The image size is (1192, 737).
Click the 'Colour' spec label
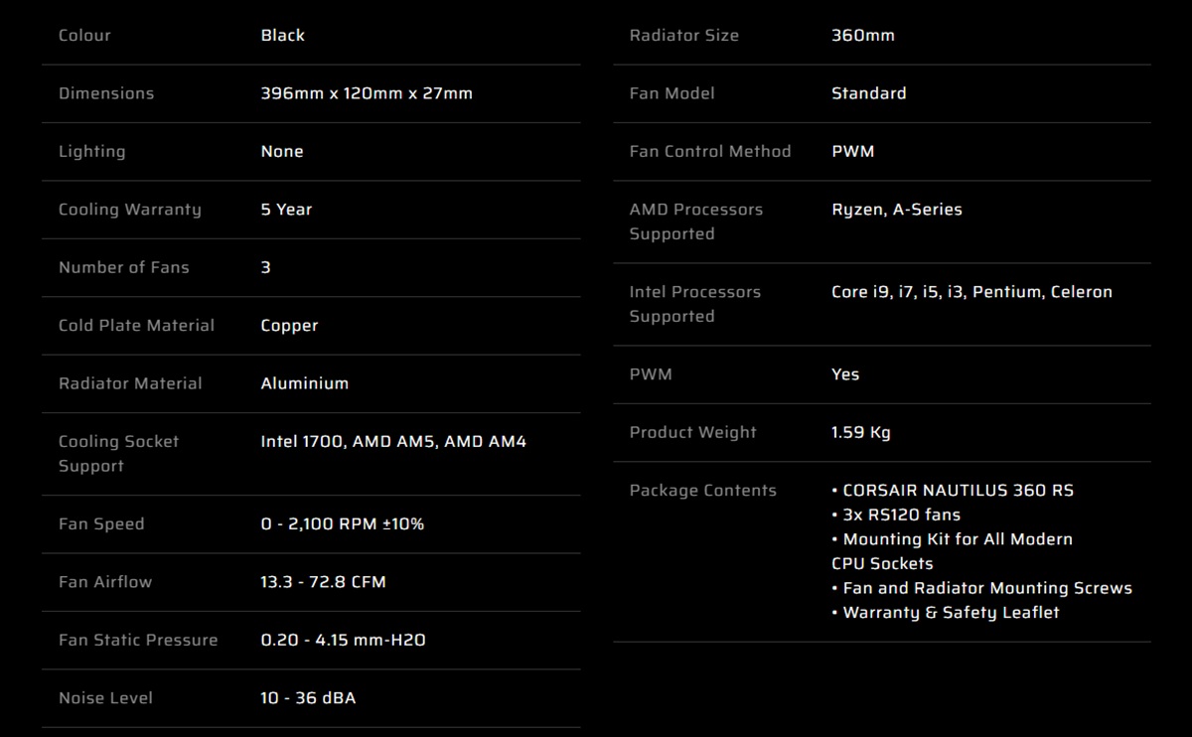(84, 36)
